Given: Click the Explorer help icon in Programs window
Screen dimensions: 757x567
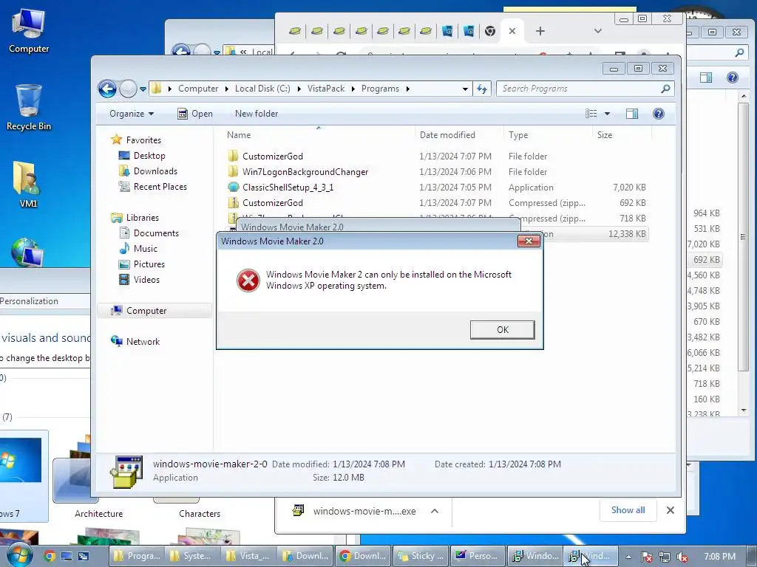Looking at the screenshot, I should coord(659,114).
